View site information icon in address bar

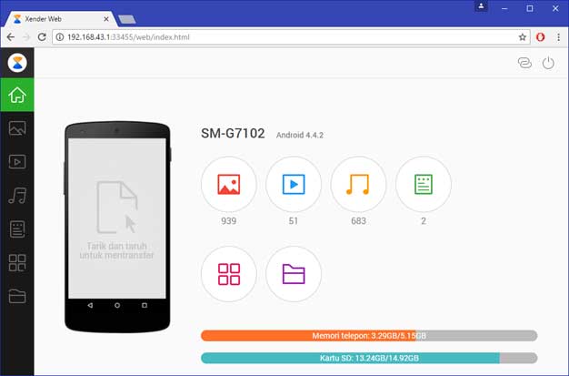[60, 37]
